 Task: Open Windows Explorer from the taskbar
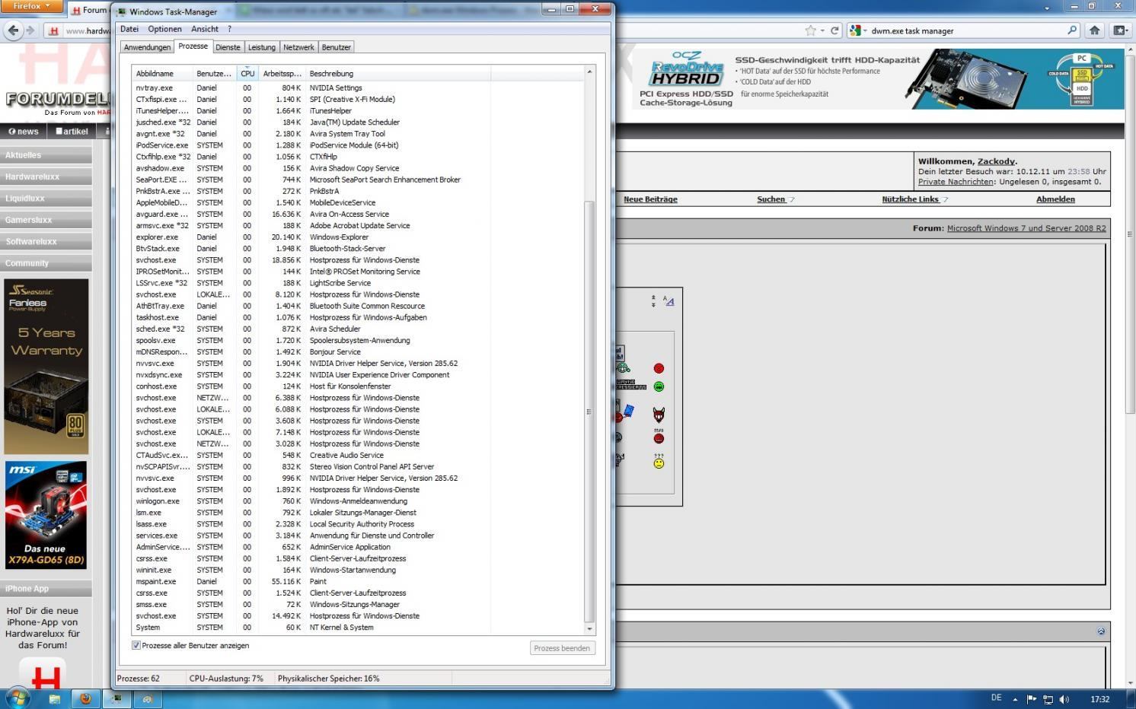tap(55, 698)
